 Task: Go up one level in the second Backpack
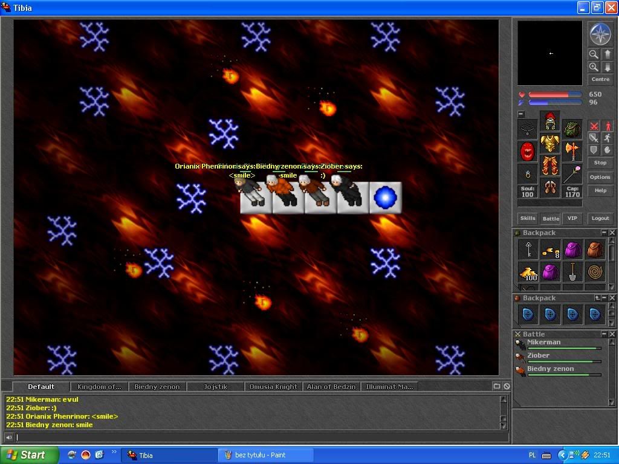click(598, 298)
